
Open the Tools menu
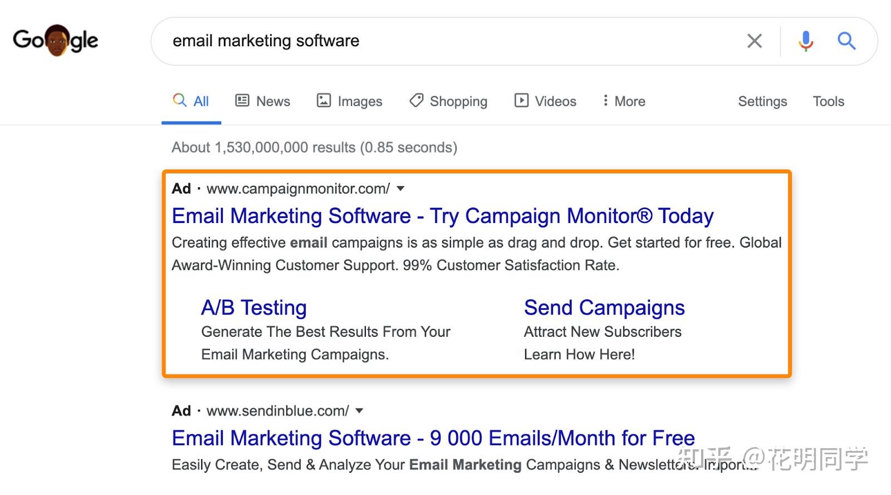828,101
